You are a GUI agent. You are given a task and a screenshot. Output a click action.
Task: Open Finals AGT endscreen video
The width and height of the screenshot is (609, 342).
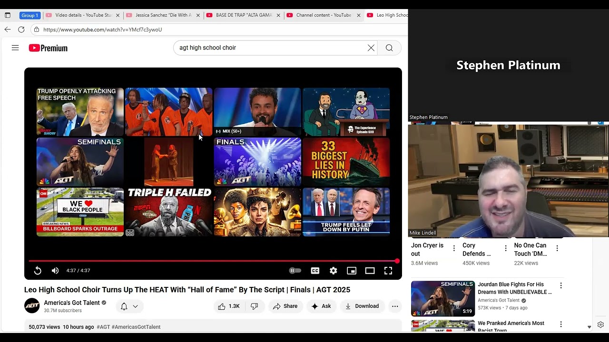(257, 162)
